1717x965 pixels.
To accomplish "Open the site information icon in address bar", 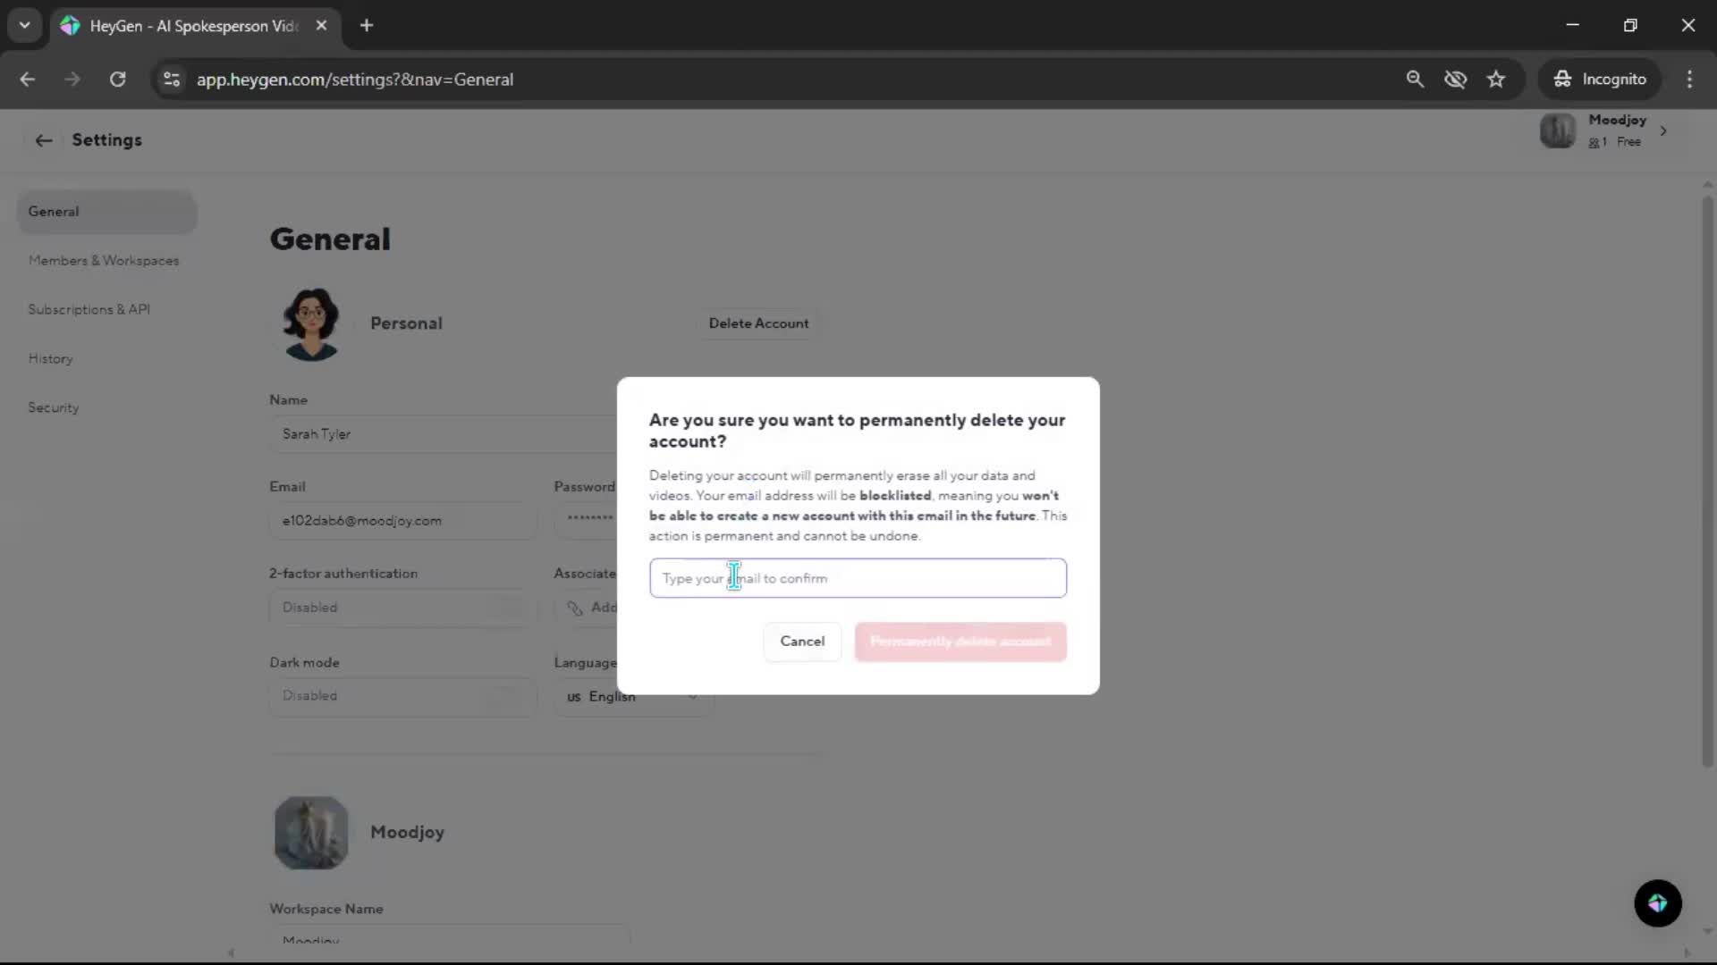I will (172, 80).
